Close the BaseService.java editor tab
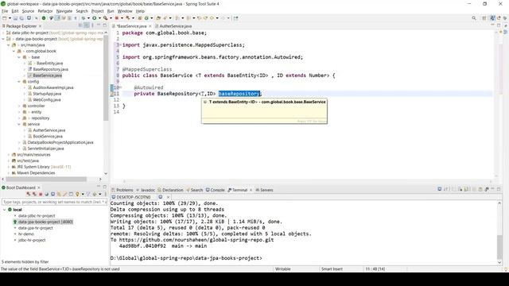Viewport: 509px width, 286px height. point(150,26)
